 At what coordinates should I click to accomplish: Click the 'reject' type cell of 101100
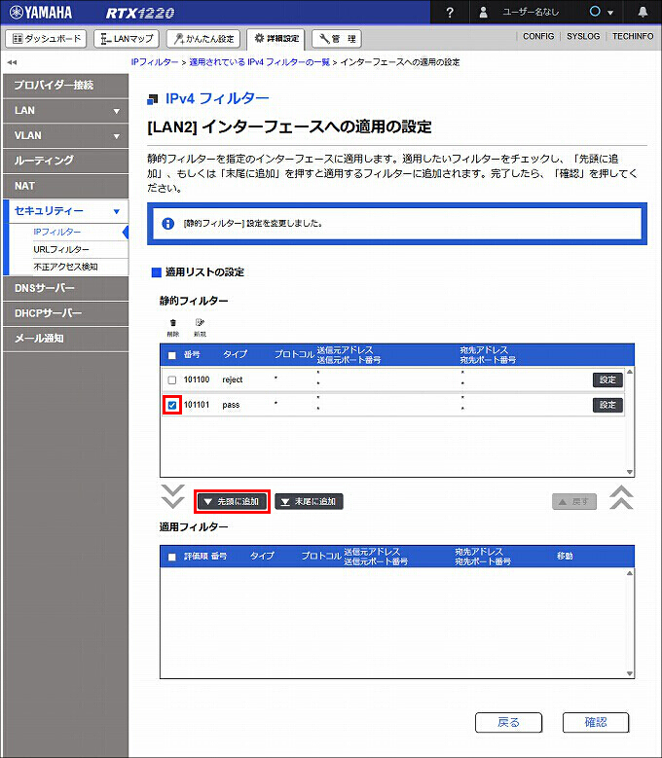[233, 379]
